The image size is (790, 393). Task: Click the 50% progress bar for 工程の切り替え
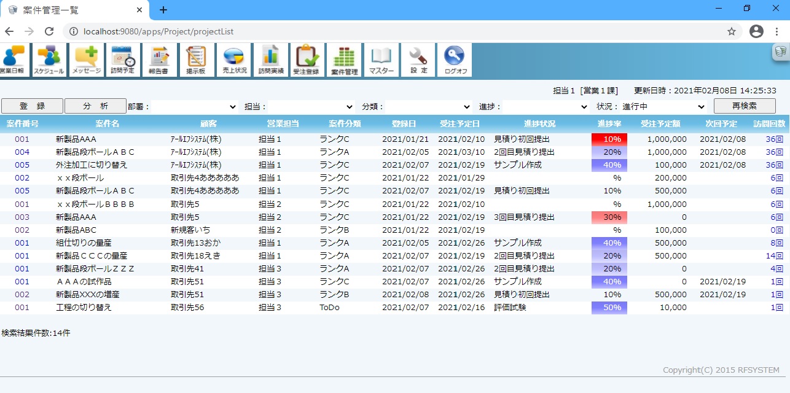click(x=609, y=308)
